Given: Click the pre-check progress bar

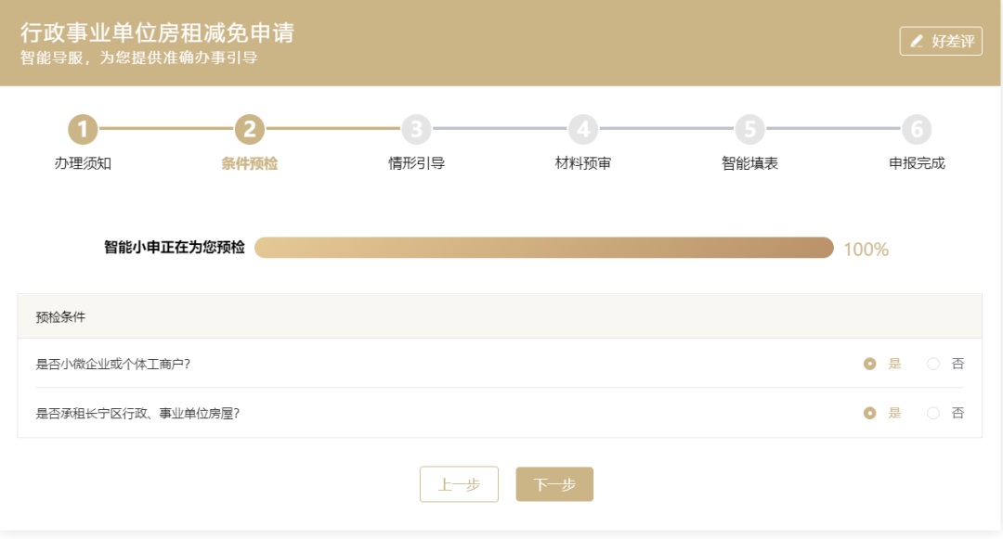Looking at the screenshot, I should 543,248.
